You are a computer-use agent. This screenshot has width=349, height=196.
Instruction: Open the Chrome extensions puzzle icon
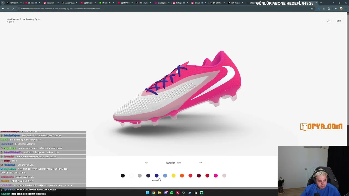[329, 8]
